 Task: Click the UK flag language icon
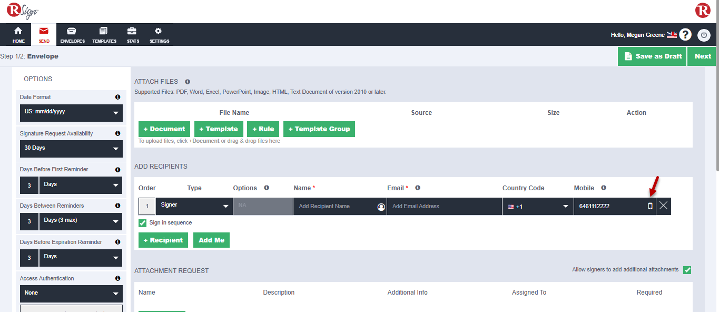click(672, 35)
